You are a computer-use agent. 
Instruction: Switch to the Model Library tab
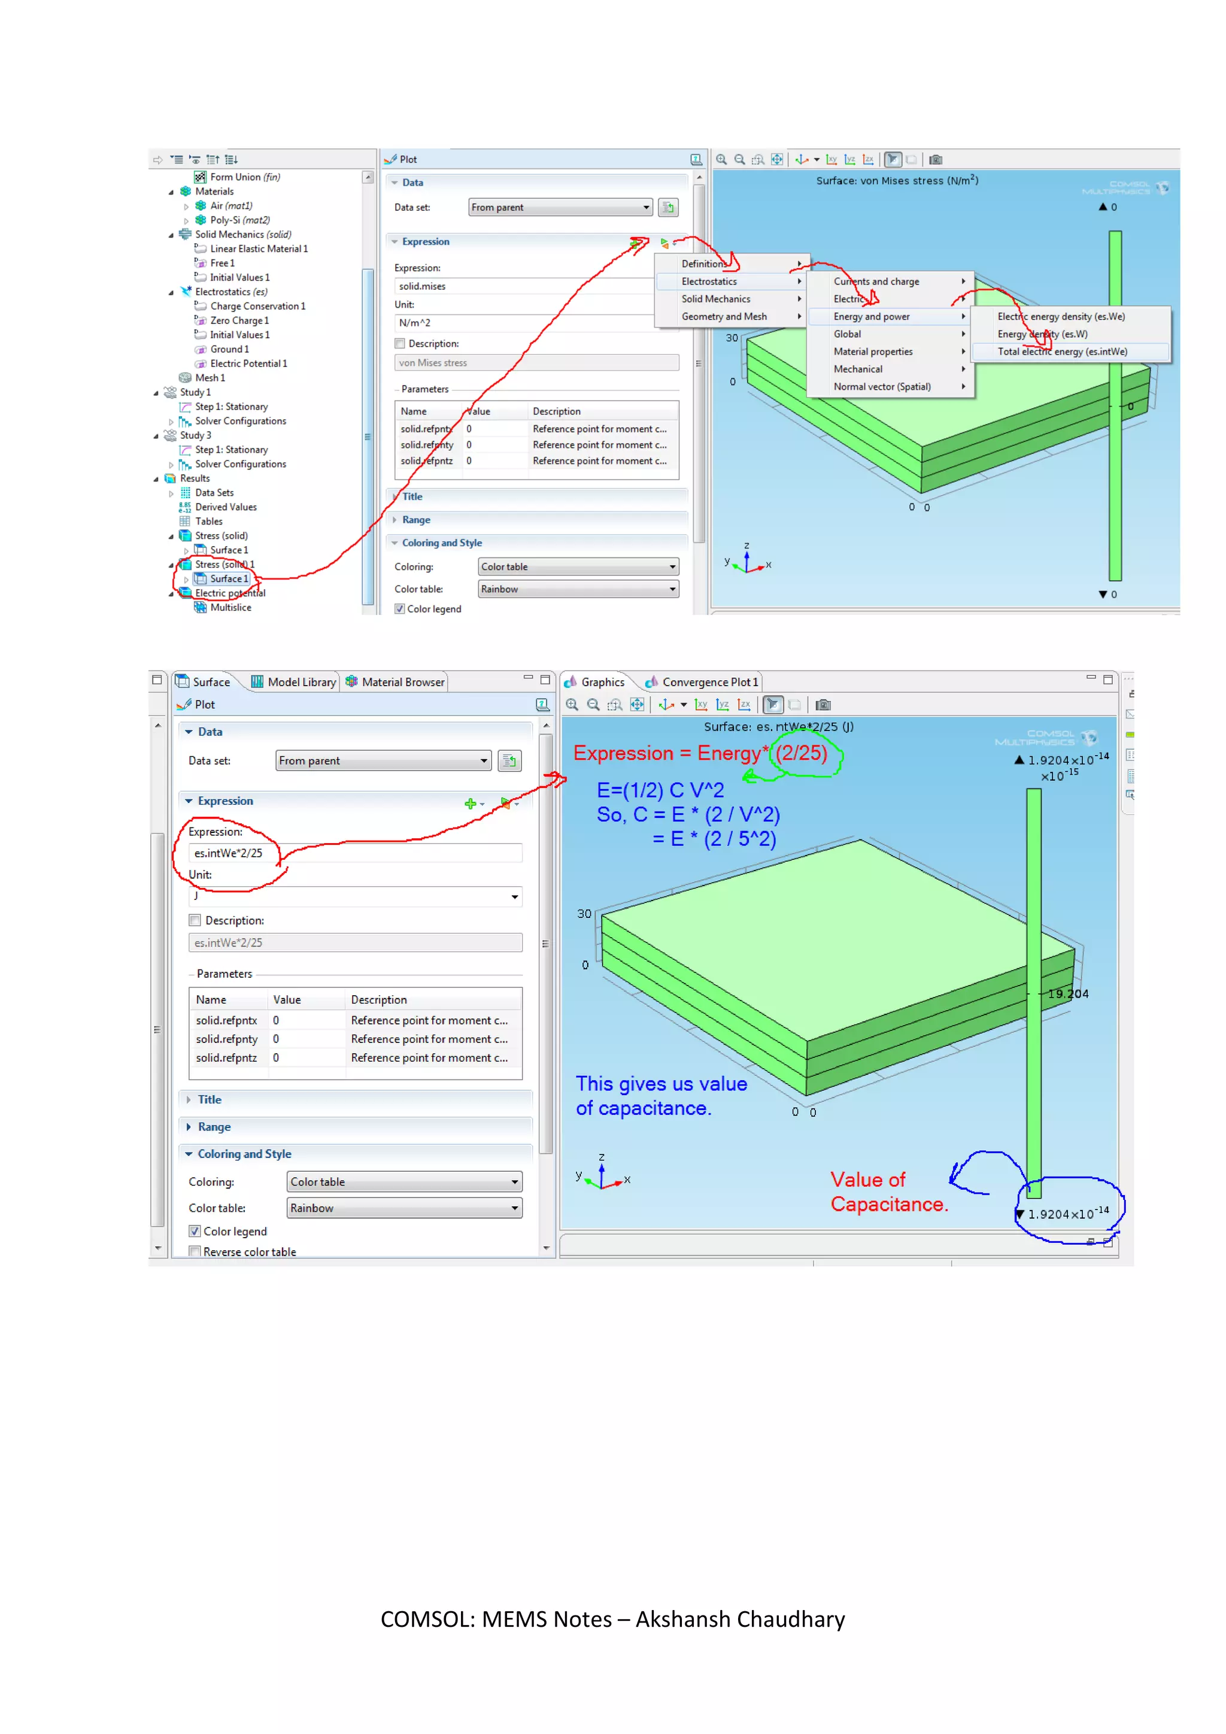pyautogui.click(x=294, y=682)
